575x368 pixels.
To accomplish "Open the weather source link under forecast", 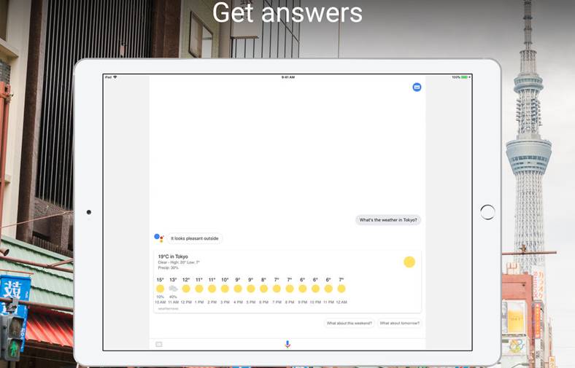I will click(x=168, y=309).
